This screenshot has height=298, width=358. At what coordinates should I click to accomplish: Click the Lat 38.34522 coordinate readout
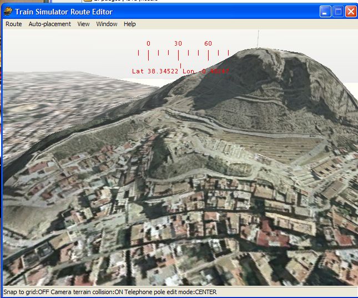155,71
